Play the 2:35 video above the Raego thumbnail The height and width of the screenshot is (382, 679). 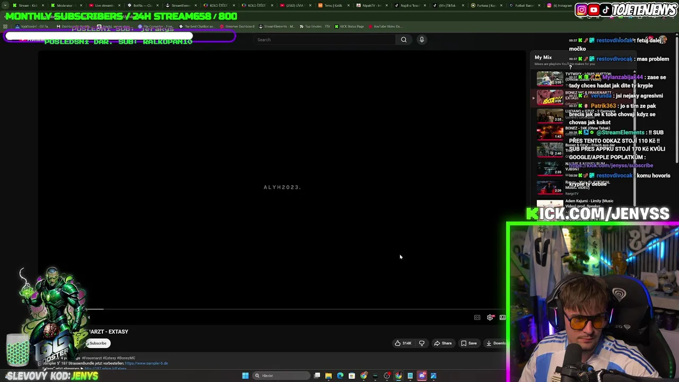point(550,168)
